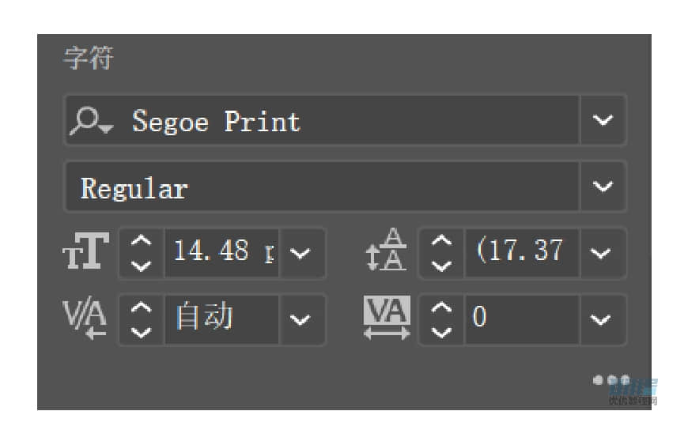
Task: Increase leading with up stepper arrow
Action: (441, 241)
